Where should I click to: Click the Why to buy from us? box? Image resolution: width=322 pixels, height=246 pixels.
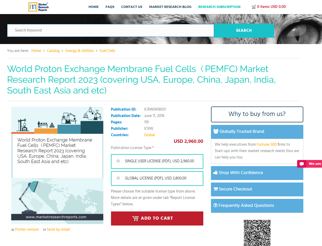point(257,114)
